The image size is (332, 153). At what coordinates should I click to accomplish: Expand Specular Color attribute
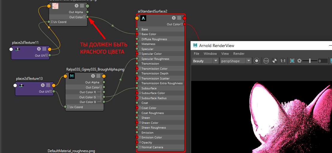tap(140, 54)
